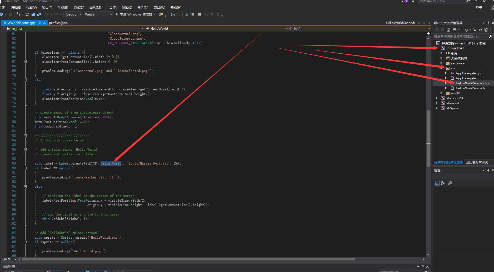Open the 编辑(E) menu
The height and width of the screenshot is (272, 494).
16,7
